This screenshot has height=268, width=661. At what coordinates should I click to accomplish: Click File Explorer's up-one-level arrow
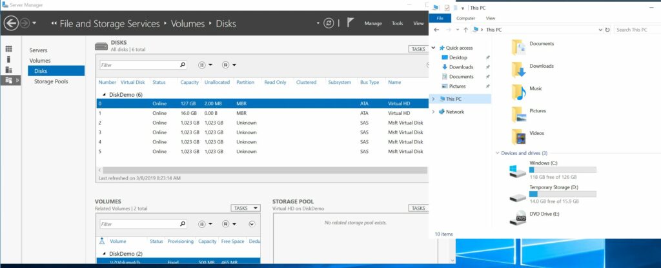coord(465,30)
